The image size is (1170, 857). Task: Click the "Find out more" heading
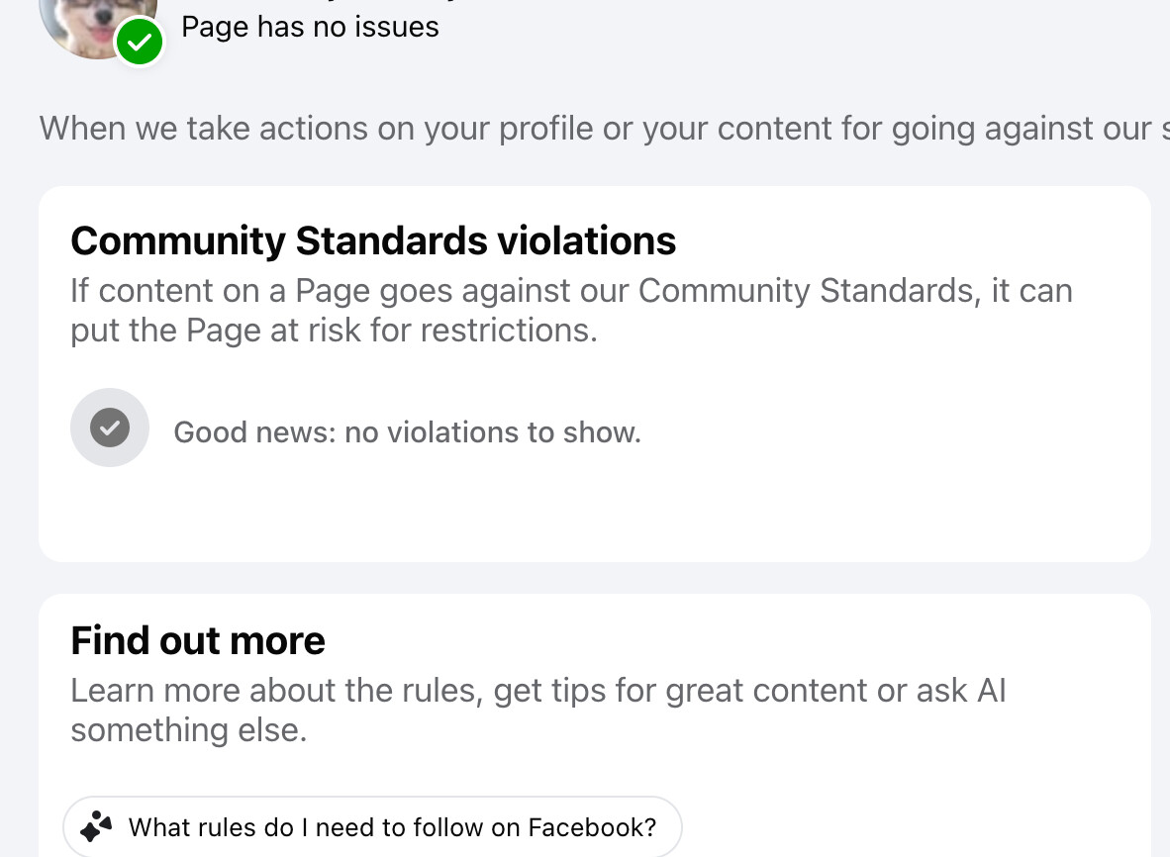[x=198, y=640]
